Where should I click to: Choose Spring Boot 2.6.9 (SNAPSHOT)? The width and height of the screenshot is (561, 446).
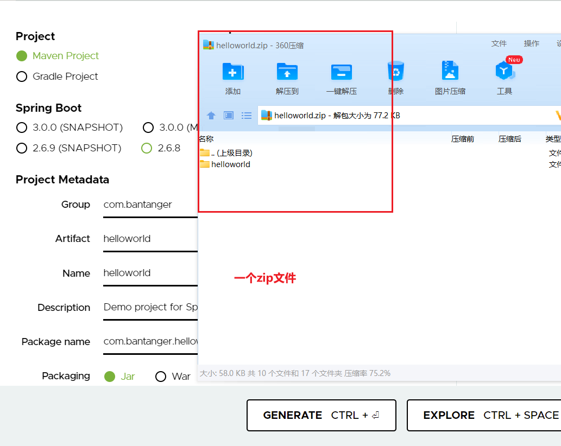(x=22, y=148)
